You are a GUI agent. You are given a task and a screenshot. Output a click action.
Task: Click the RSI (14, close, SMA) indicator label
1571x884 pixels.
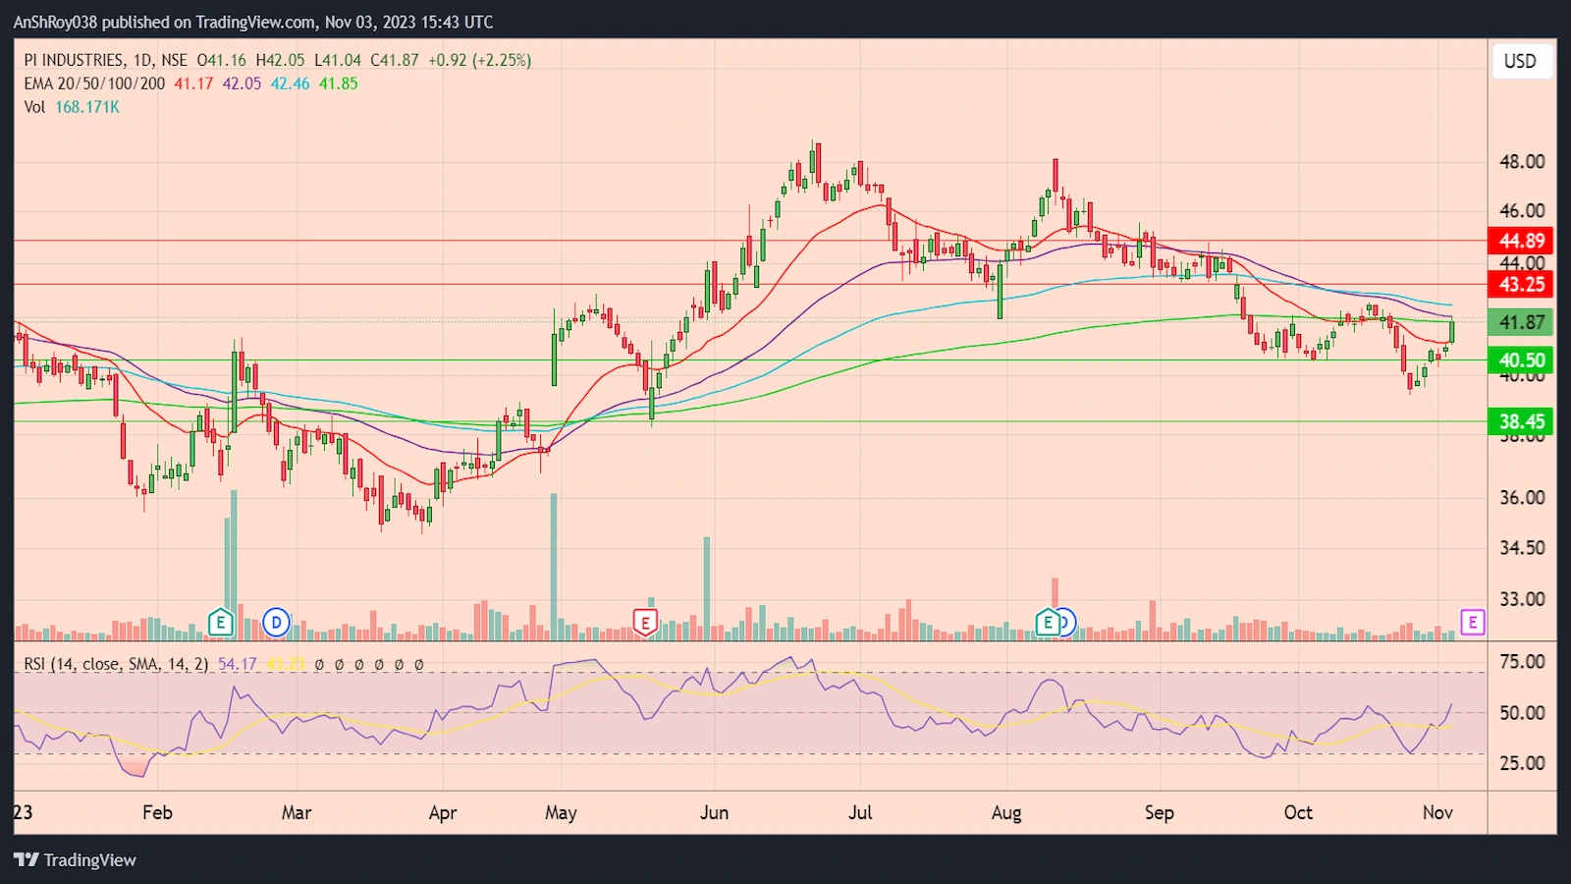pyautogui.click(x=108, y=664)
